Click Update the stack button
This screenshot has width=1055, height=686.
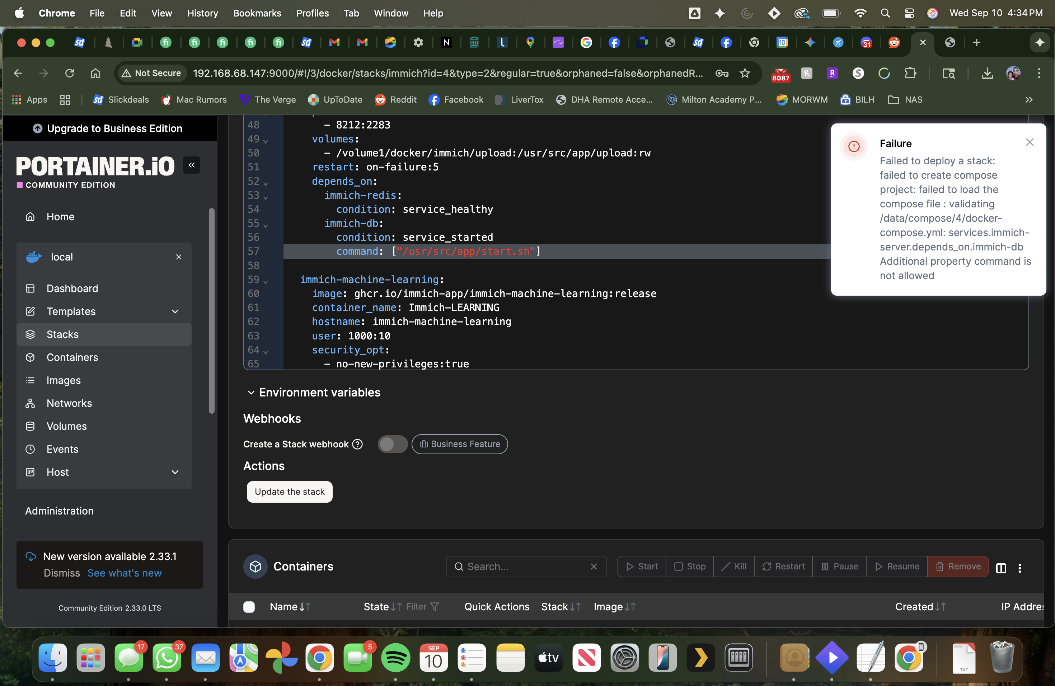[290, 492]
